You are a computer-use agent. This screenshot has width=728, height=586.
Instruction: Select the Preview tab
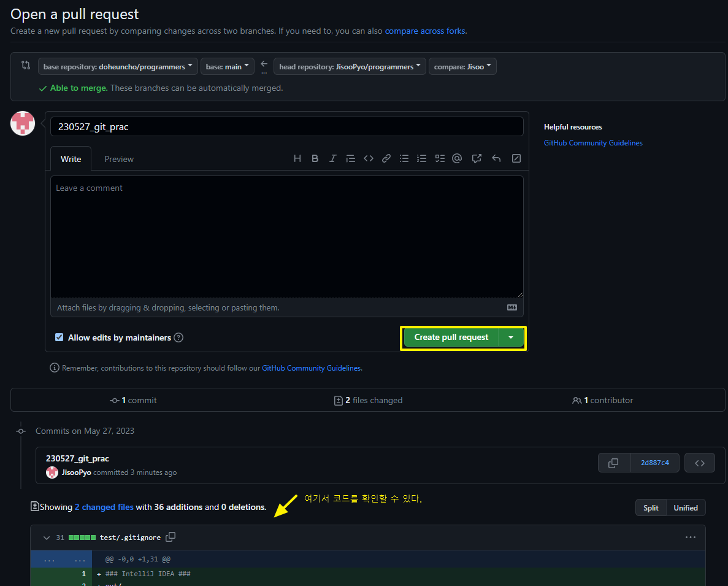coord(119,160)
